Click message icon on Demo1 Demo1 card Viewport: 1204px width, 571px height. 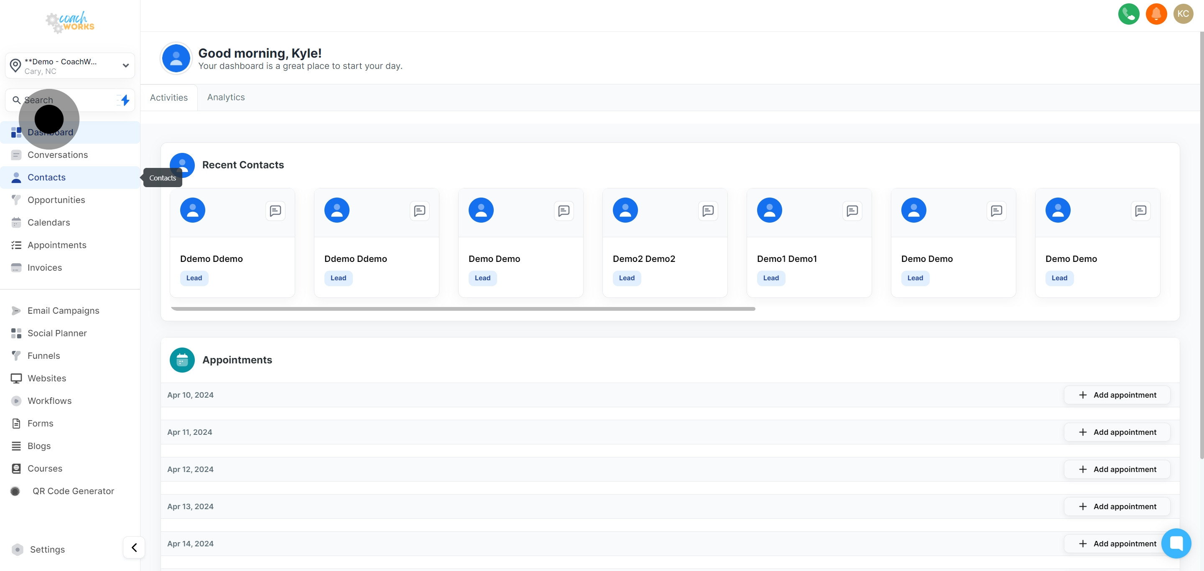852,211
